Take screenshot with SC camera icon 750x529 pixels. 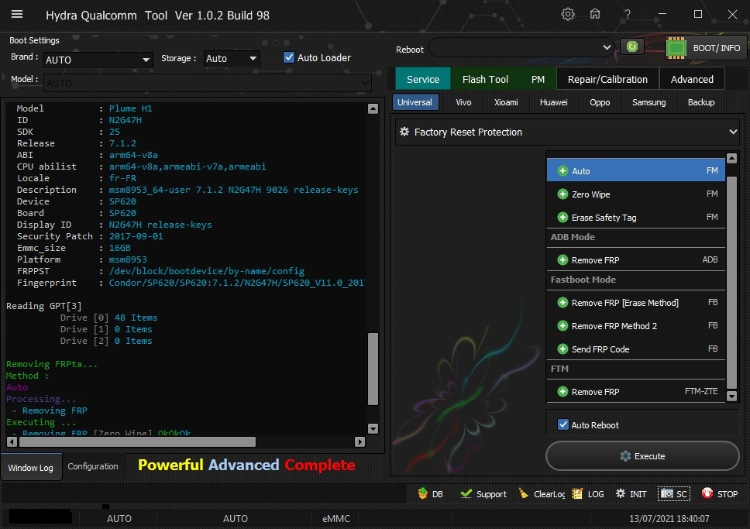coord(667,493)
